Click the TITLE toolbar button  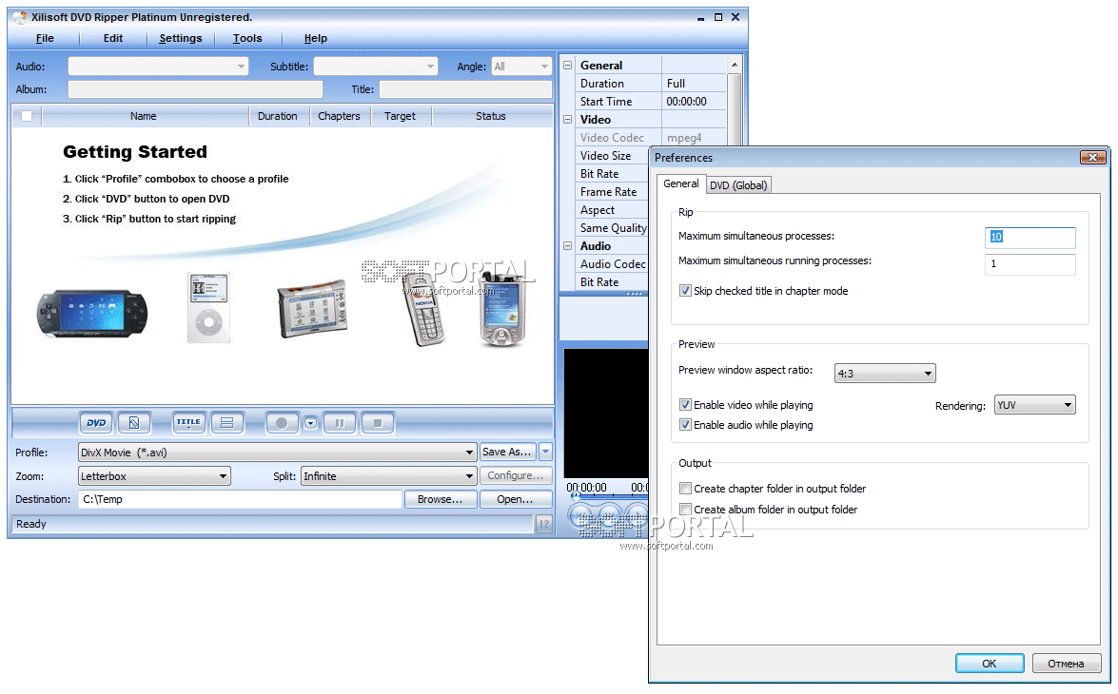click(189, 423)
